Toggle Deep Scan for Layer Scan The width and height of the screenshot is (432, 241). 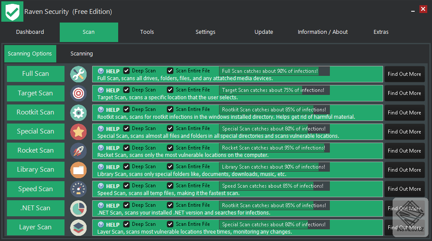pos(126,224)
